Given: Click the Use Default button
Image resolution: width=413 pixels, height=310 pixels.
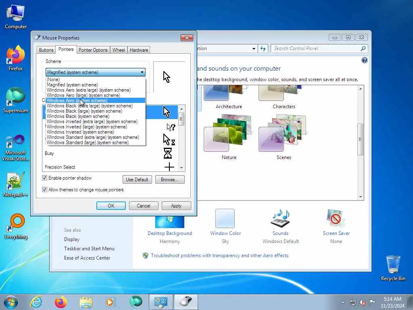Looking at the screenshot, I should [x=137, y=180].
